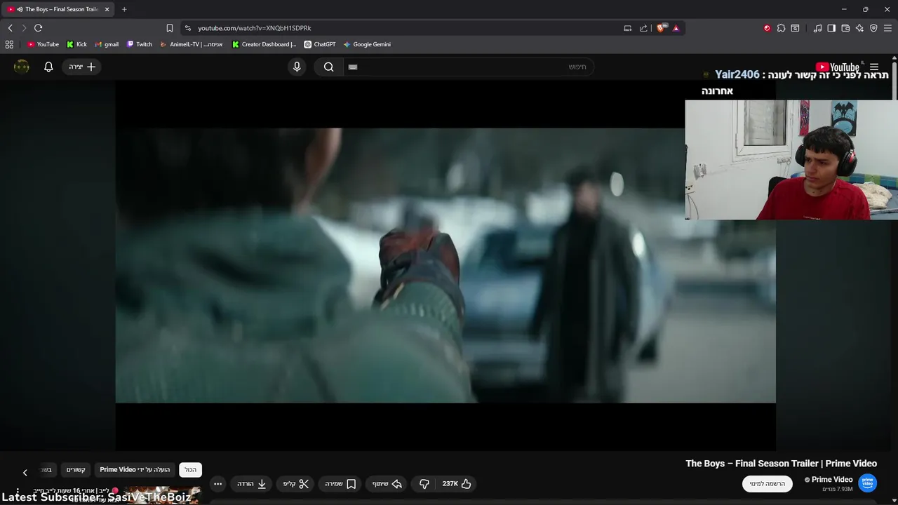Focus the YouTube חיפוש search field

468,67
